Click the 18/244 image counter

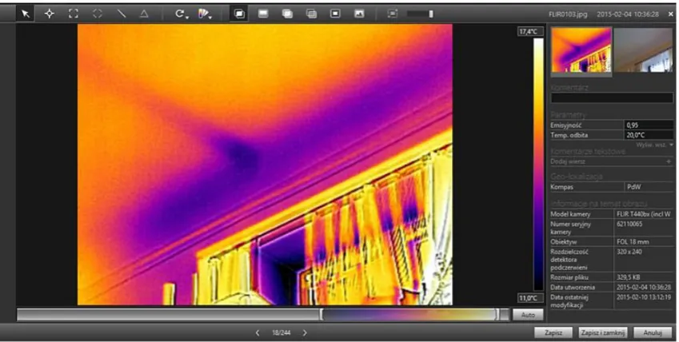tap(281, 332)
